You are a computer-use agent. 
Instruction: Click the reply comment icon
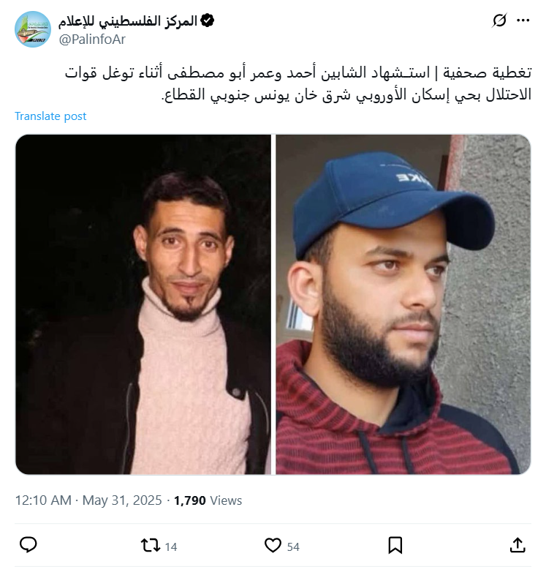29,545
